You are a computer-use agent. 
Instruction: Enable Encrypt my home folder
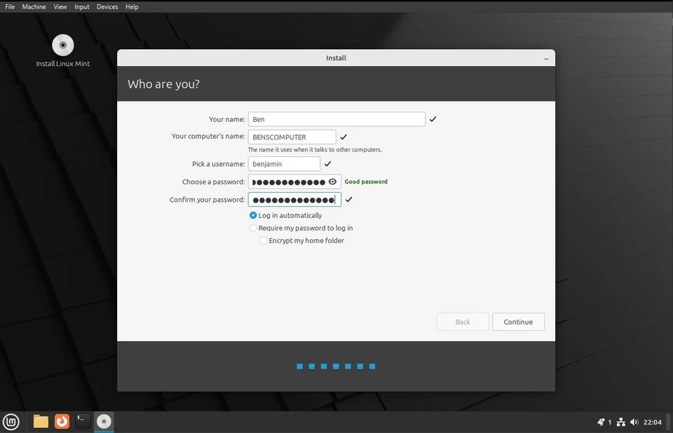[x=264, y=240]
